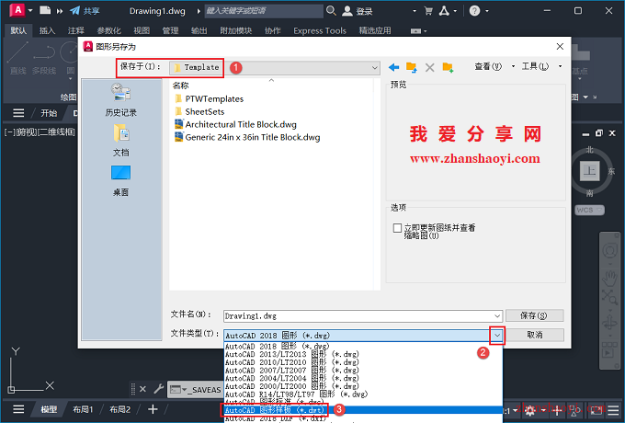This screenshot has width=625, height=423.
Task: Switch to the 默认 ribbon tab
Action: point(18,30)
